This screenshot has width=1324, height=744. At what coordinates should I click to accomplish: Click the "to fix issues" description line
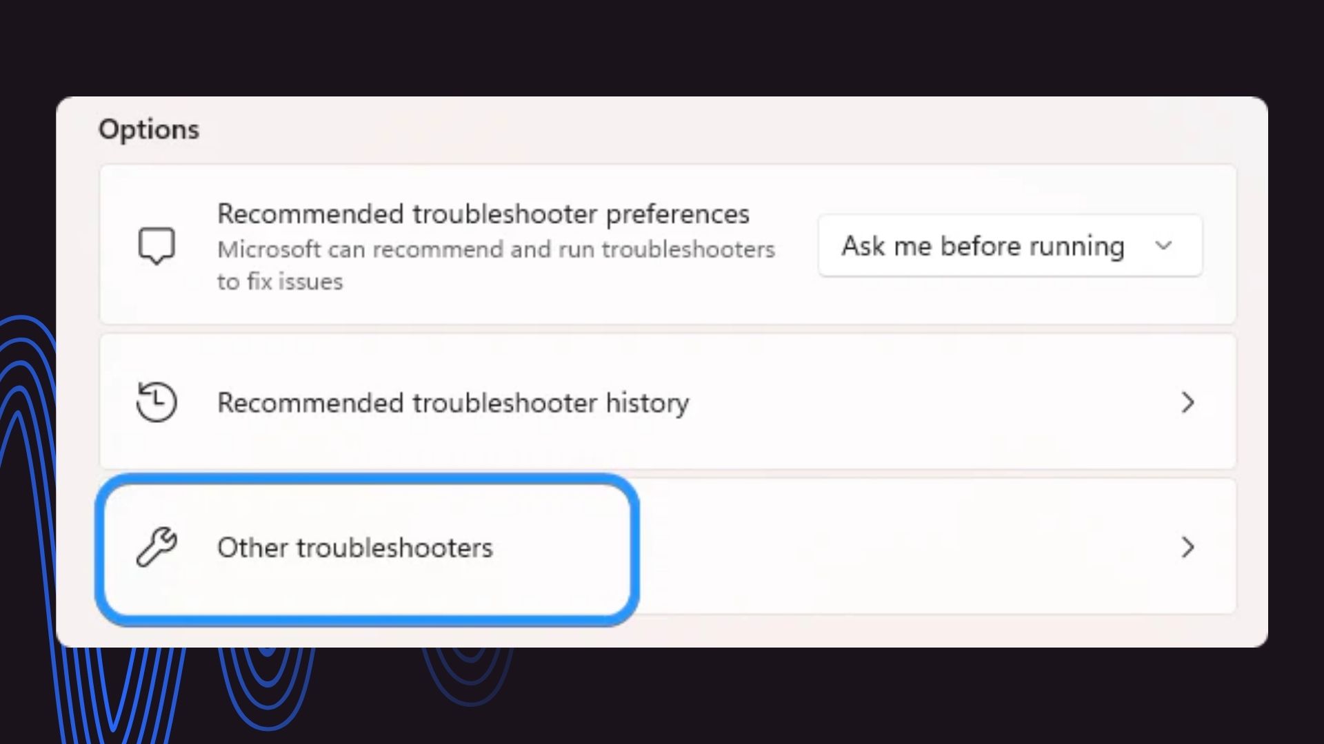pos(280,282)
